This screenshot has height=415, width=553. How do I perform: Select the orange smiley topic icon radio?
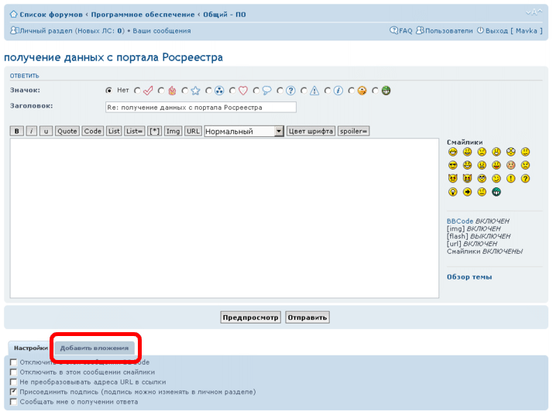[352, 91]
